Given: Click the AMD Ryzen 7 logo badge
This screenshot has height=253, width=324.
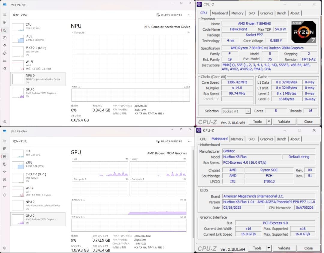Looking at the screenshot, I should tap(304, 31).
